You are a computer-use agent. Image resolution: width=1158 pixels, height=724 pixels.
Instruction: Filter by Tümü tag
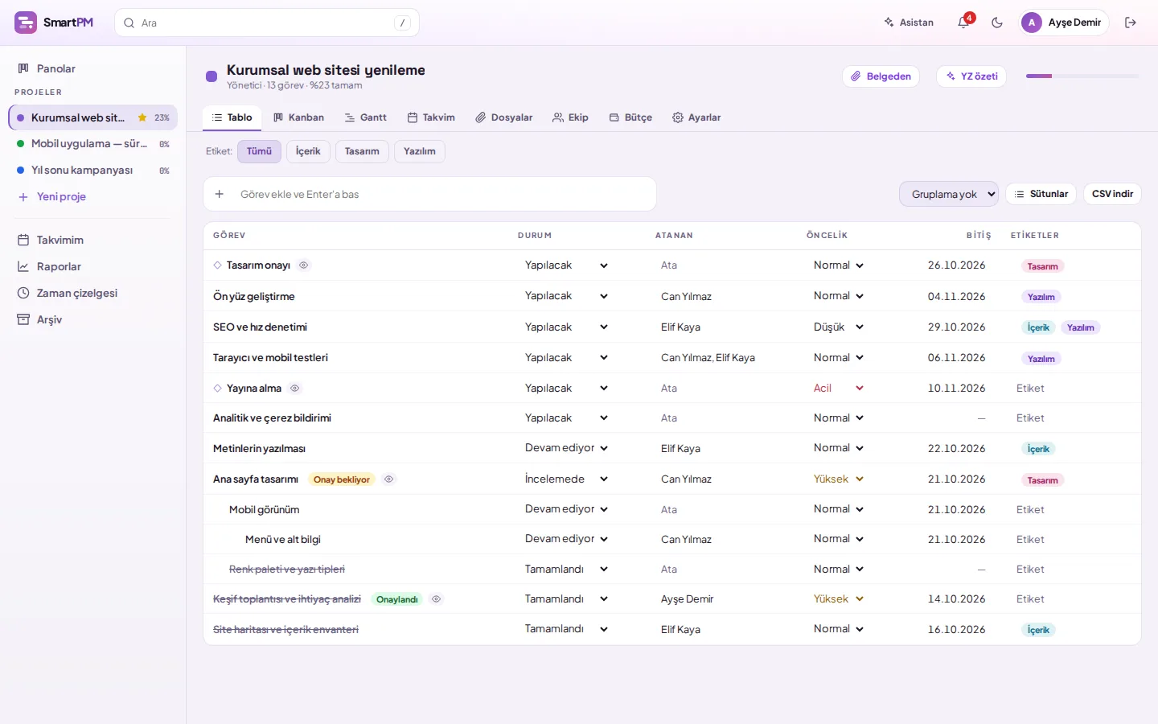click(259, 151)
